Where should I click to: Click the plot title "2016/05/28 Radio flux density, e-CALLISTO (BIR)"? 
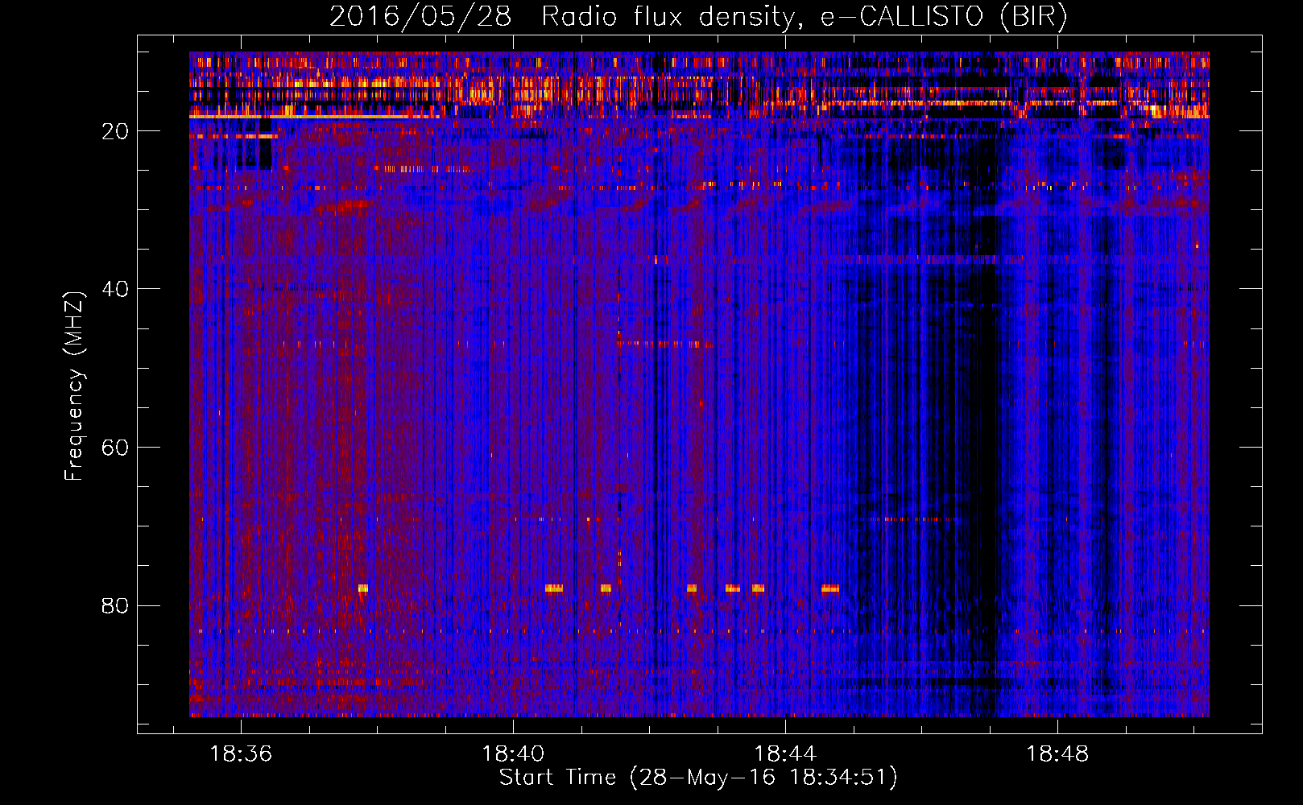pos(698,17)
